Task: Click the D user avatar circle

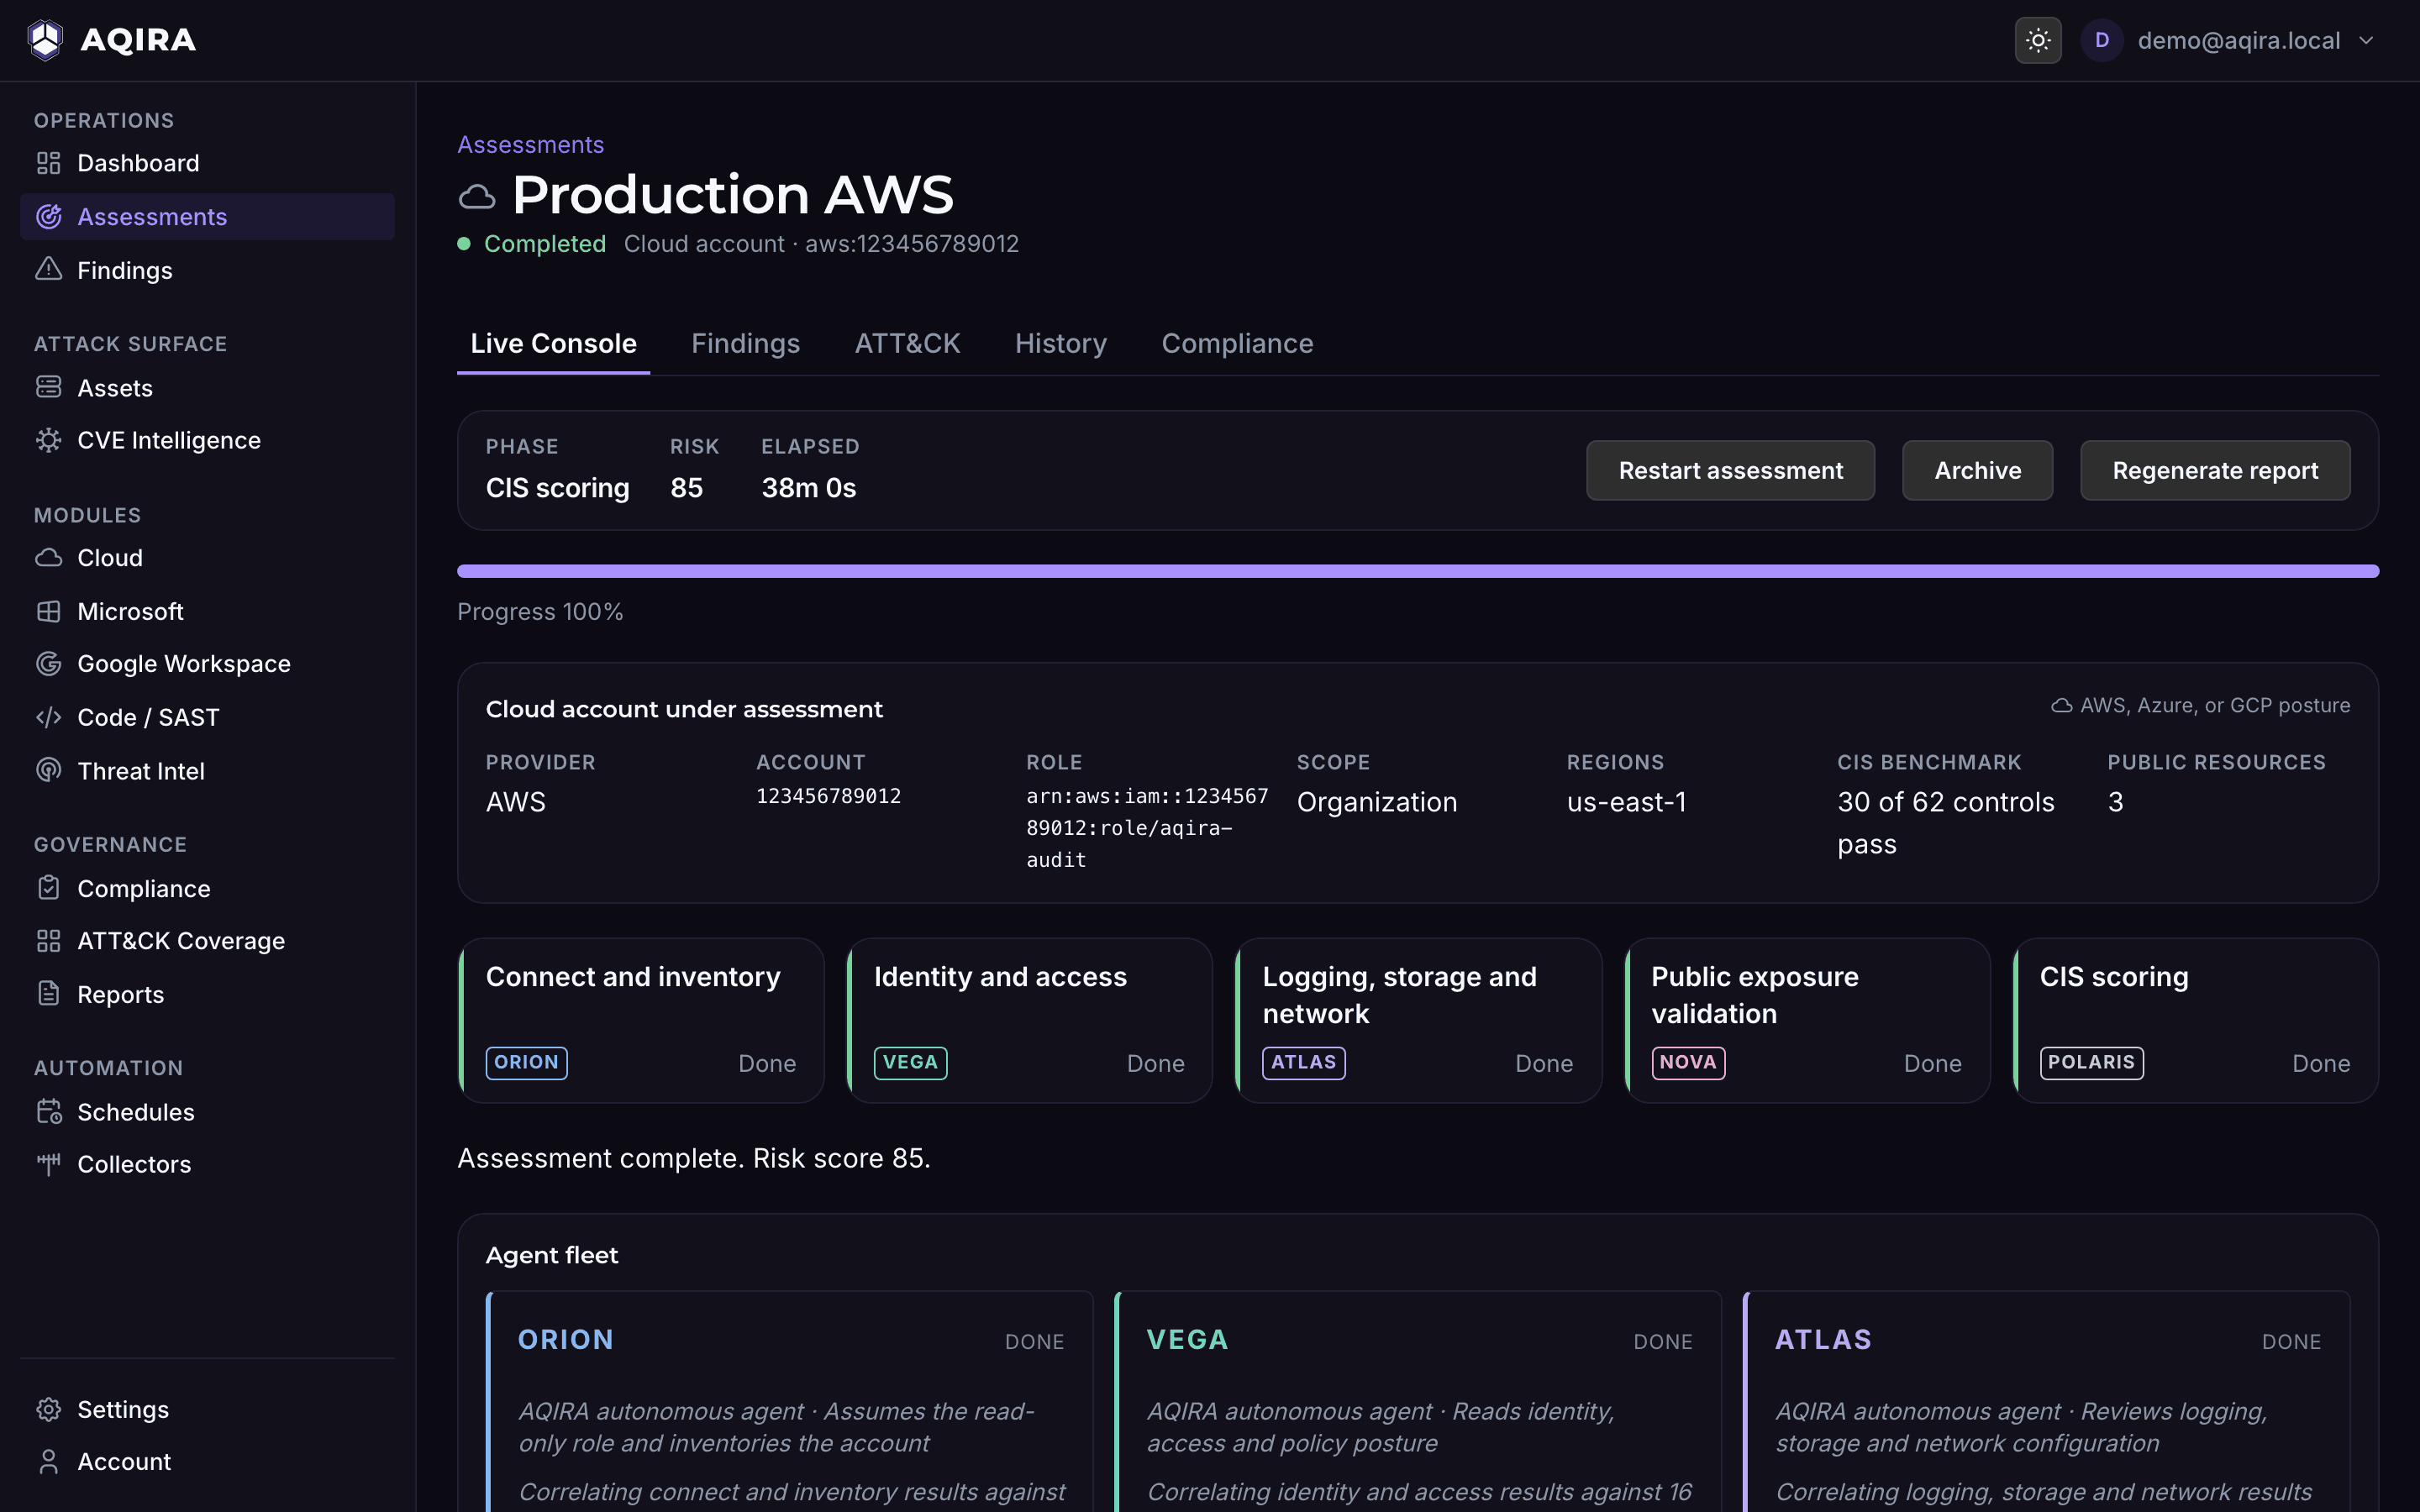Action: pyautogui.click(x=2102, y=40)
